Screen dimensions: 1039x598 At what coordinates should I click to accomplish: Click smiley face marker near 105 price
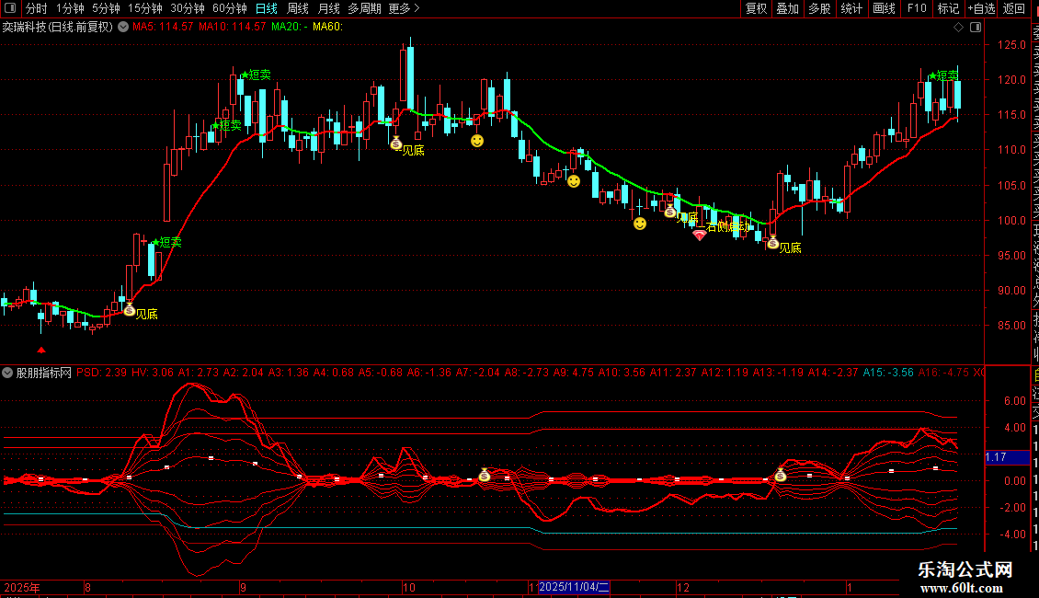point(574,181)
